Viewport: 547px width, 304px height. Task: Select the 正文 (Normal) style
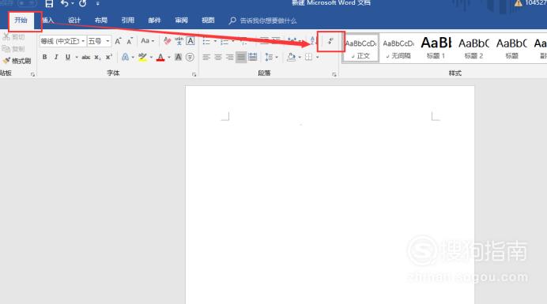(x=360, y=48)
